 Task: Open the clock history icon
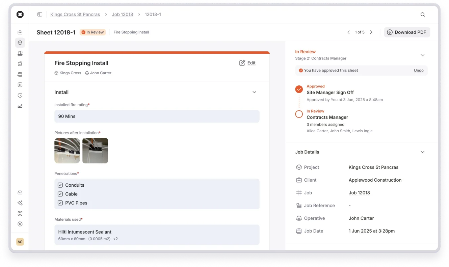[20, 95]
